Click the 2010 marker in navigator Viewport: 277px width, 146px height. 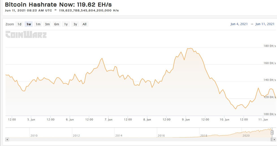[34, 136]
